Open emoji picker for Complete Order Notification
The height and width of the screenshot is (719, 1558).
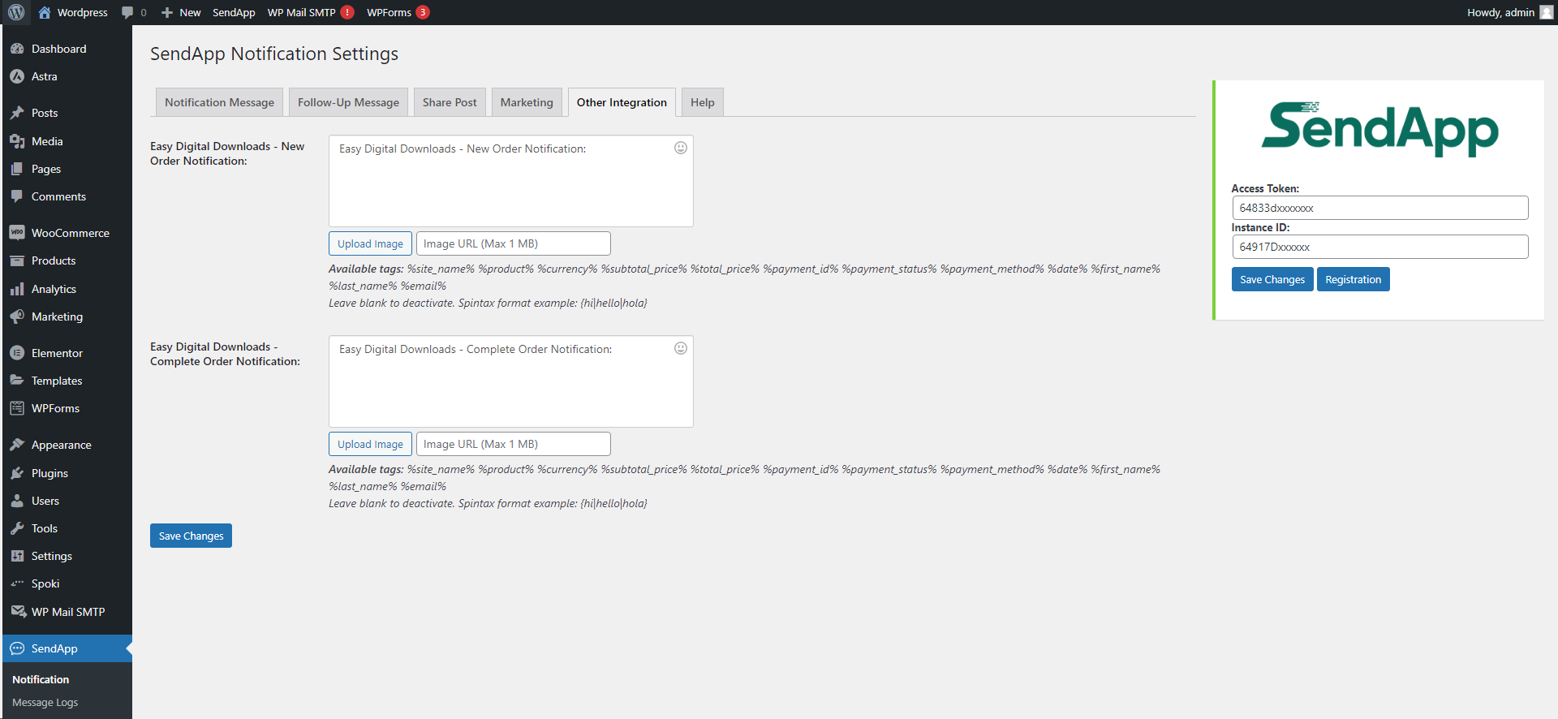[x=681, y=348]
